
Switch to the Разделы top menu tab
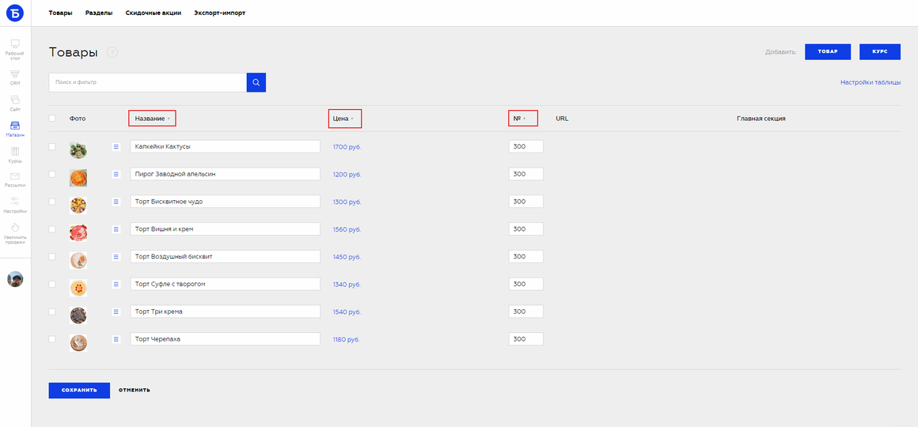click(99, 13)
